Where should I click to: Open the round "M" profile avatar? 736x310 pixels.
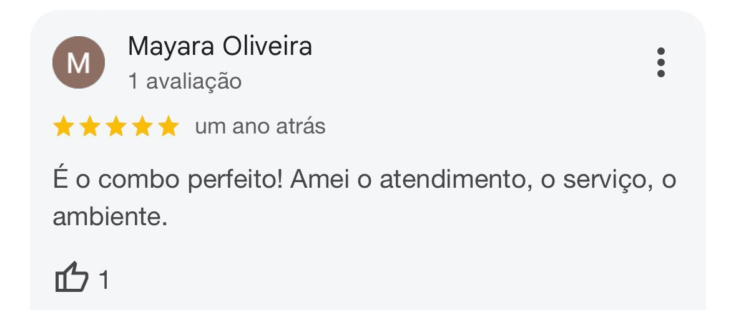pyautogui.click(x=78, y=62)
